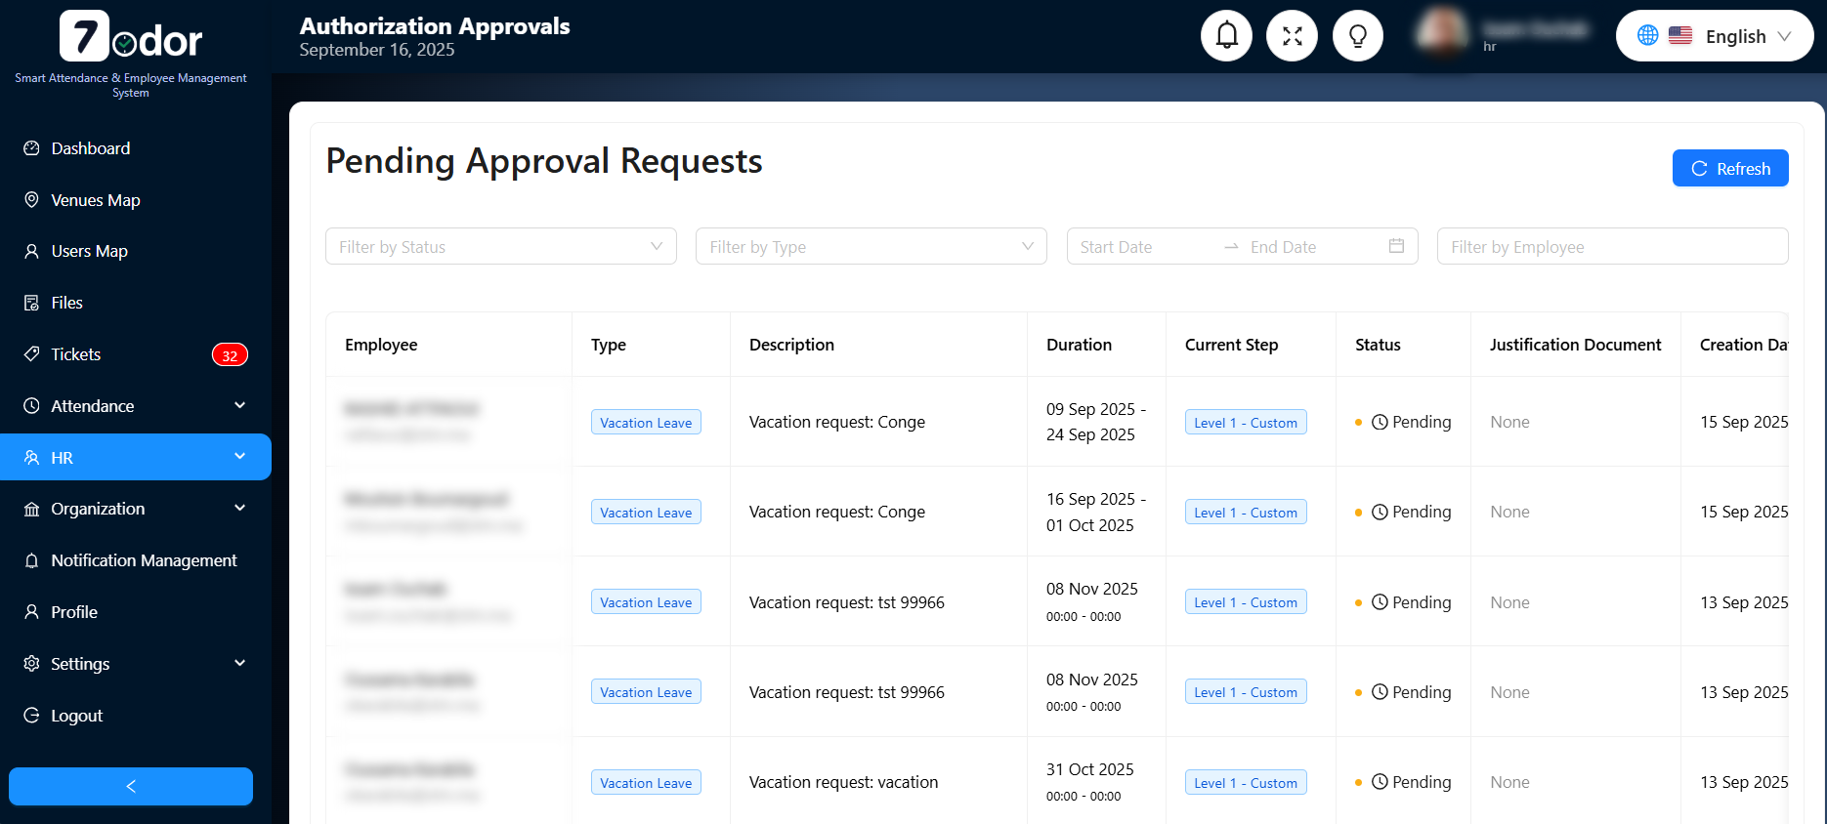Toggle fullscreen with the expand icon
1827x824 pixels.
point(1292,36)
